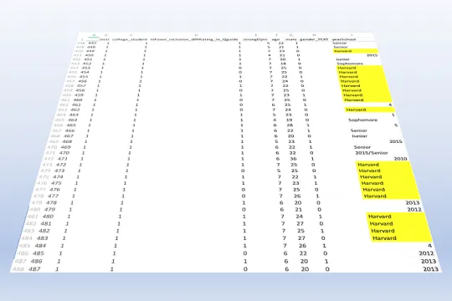Click the gender_TEXT header cell

coord(314,39)
